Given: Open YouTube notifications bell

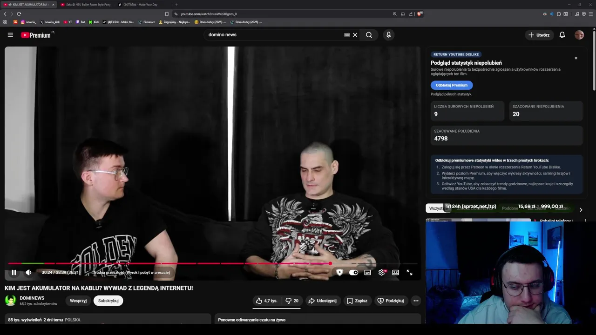Looking at the screenshot, I should click(x=562, y=35).
